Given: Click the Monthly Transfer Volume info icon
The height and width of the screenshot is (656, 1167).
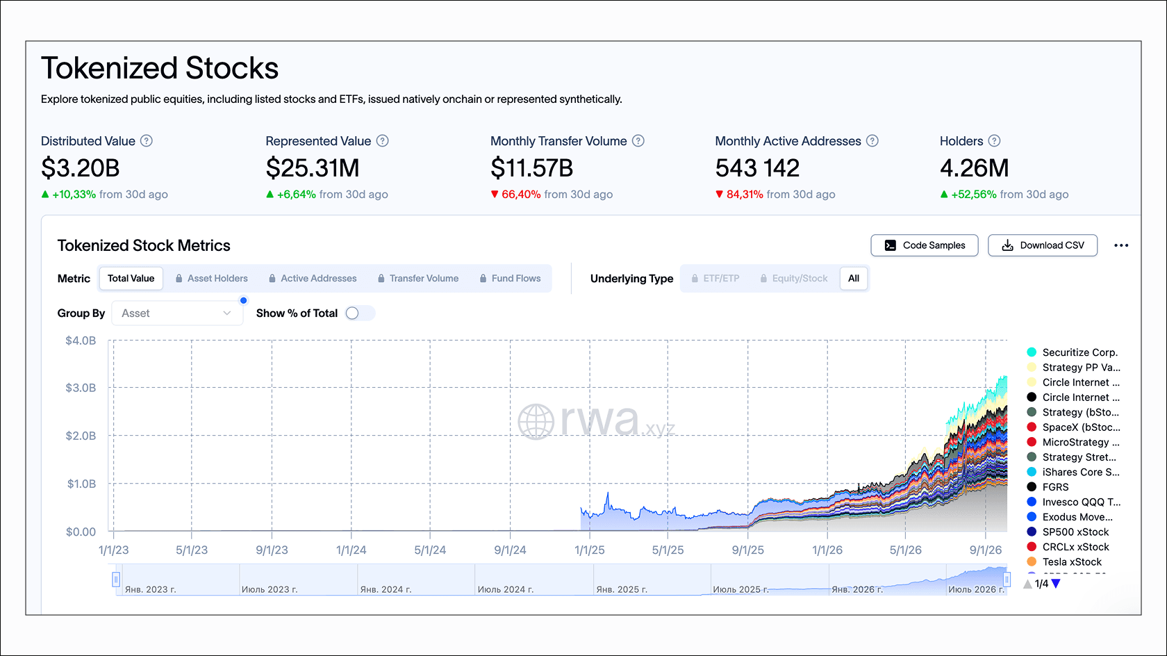Looking at the screenshot, I should pos(638,141).
